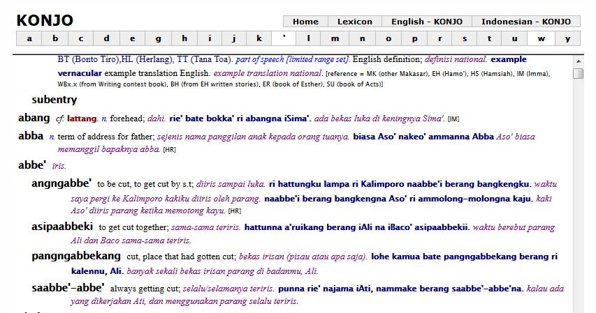The image size is (596, 313).
Task: Click the definition 'forehead'
Action: 127,119
